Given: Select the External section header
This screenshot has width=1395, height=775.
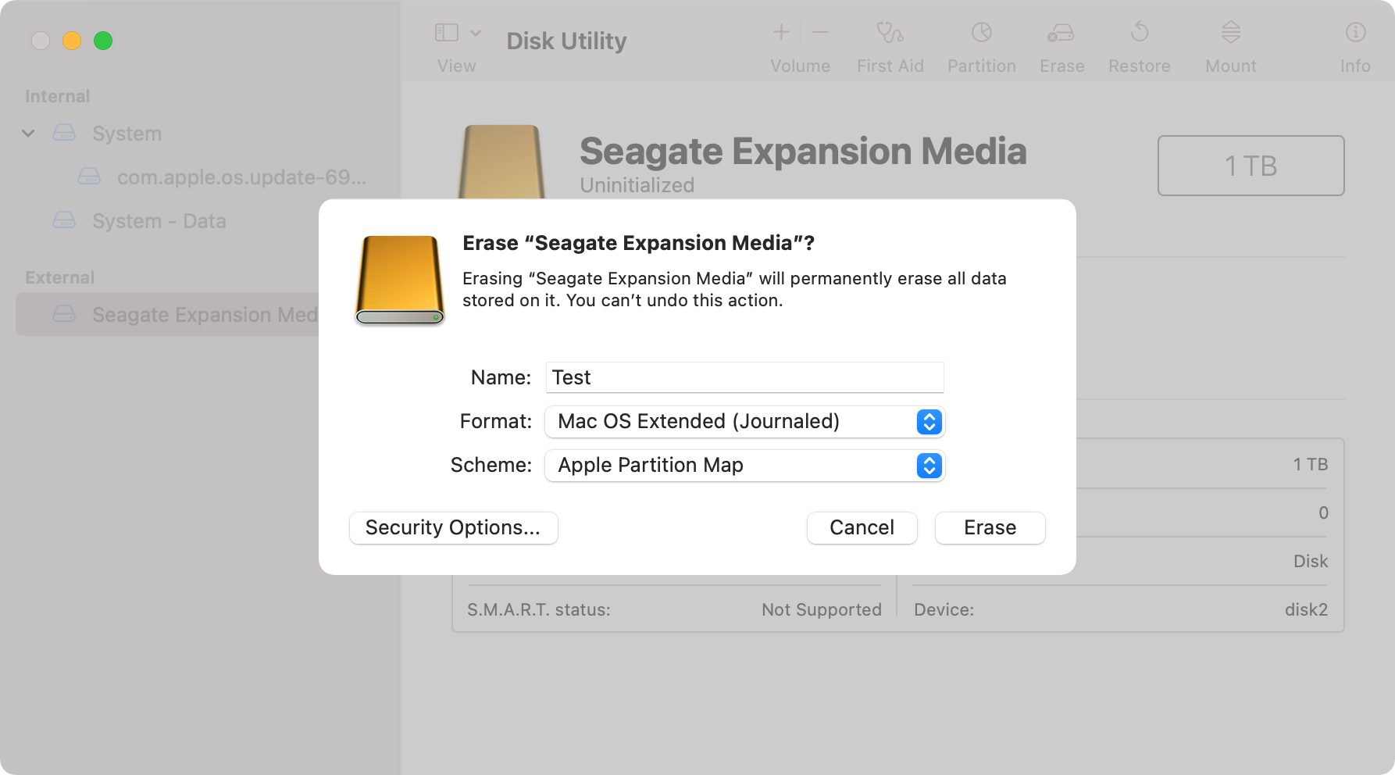Looking at the screenshot, I should [x=59, y=277].
